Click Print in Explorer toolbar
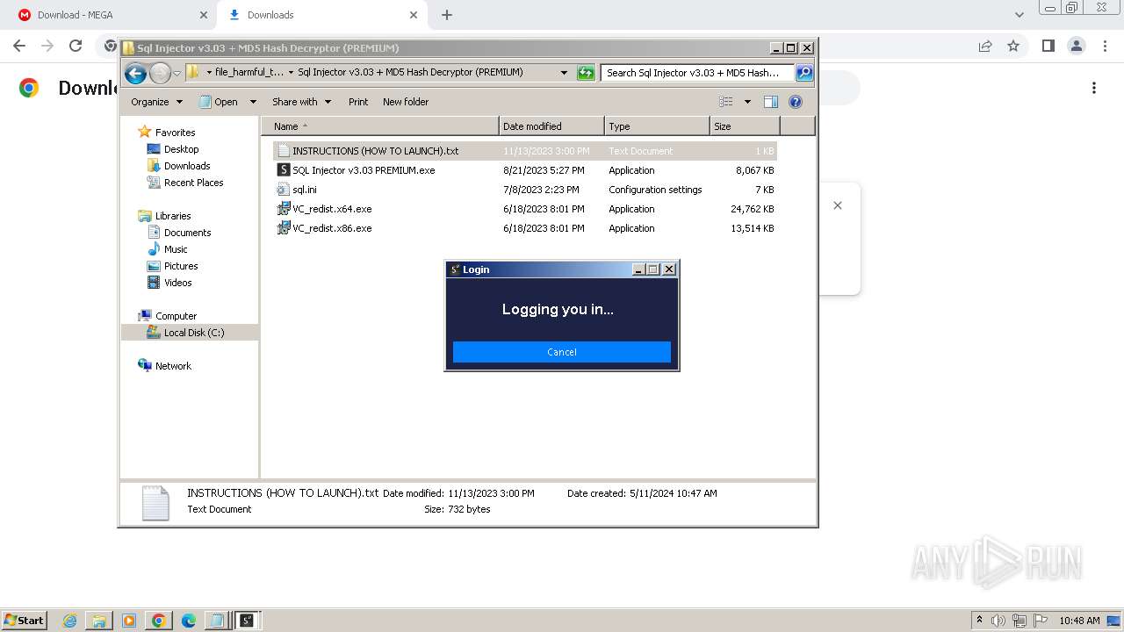The image size is (1124, 632). point(358,102)
